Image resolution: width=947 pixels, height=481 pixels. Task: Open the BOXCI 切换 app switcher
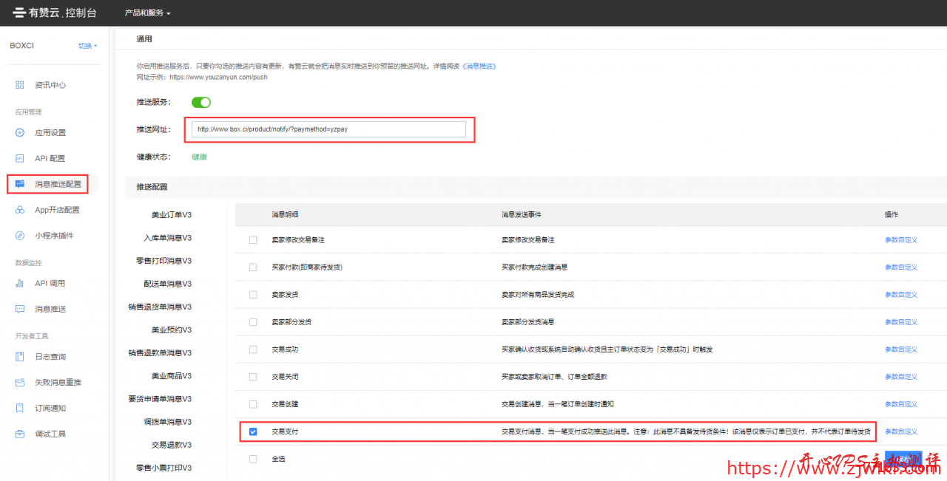[87, 45]
